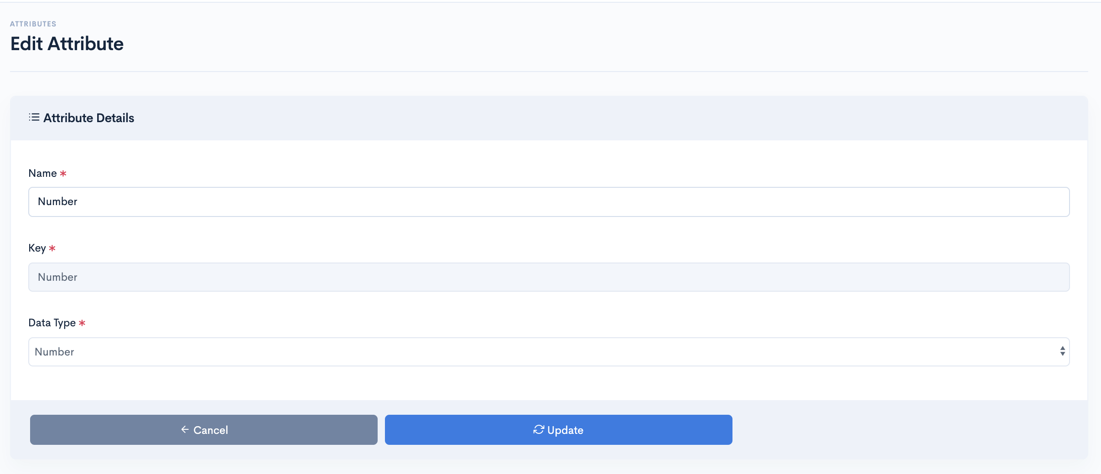Click the Data Type selector arrows
This screenshot has width=1101, height=474.
pos(1062,351)
